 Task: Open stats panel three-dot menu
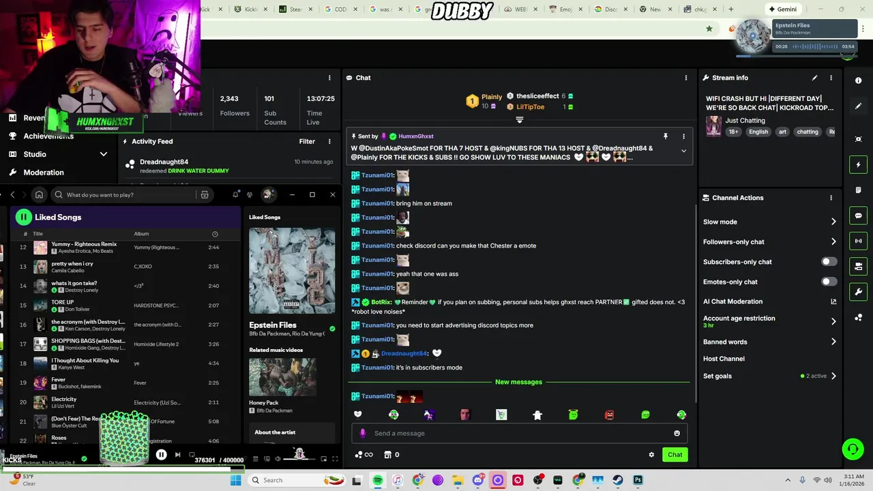[x=329, y=78]
